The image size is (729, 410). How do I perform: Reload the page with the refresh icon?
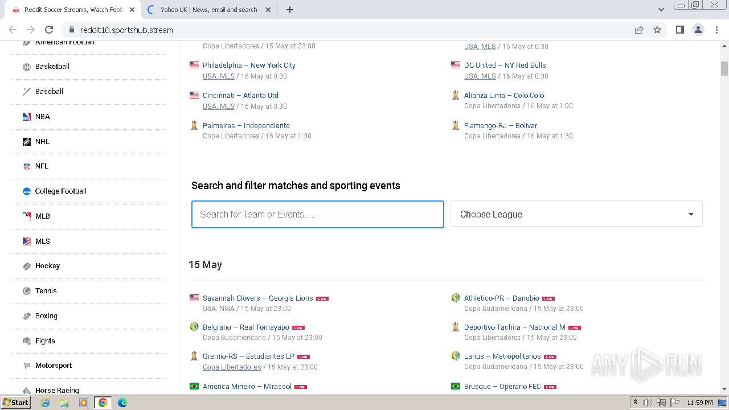tap(49, 30)
